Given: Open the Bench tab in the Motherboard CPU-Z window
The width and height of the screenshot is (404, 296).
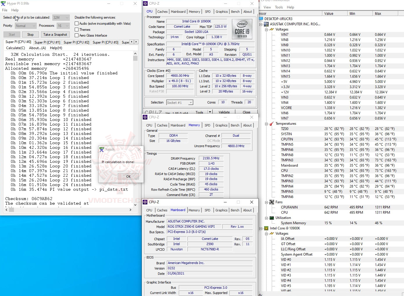Looking at the screenshot, I should tap(235, 210).
